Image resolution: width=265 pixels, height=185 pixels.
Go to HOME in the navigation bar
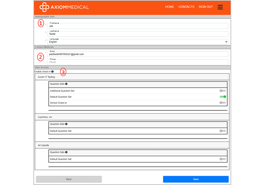(169, 7)
